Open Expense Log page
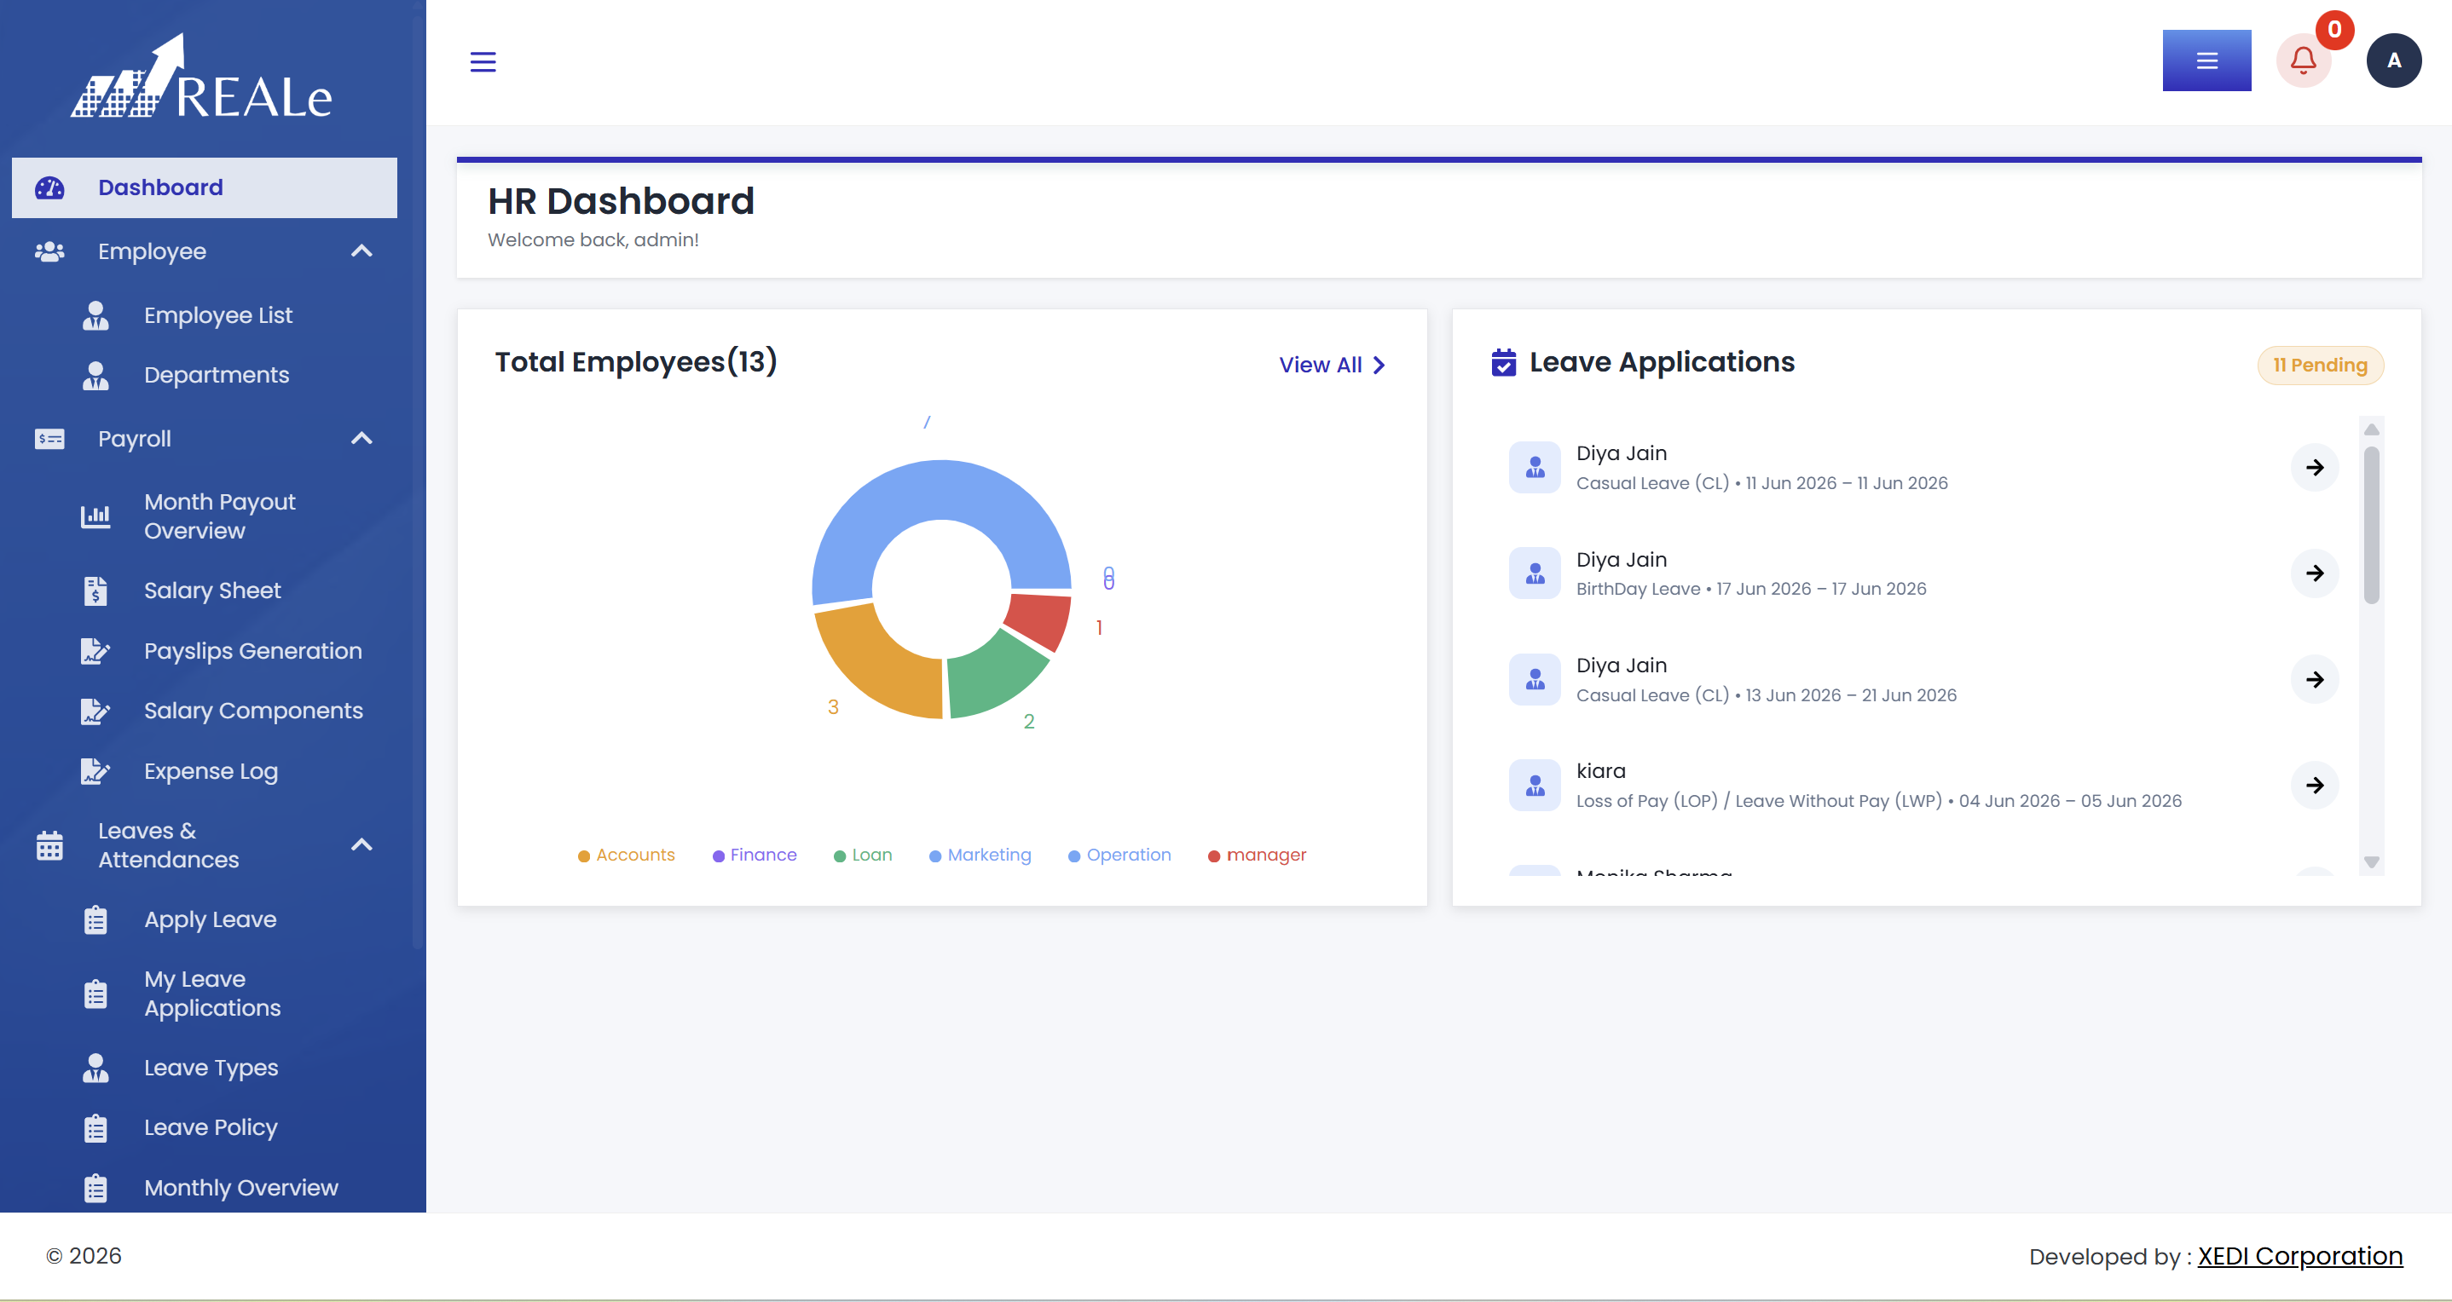 211,771
